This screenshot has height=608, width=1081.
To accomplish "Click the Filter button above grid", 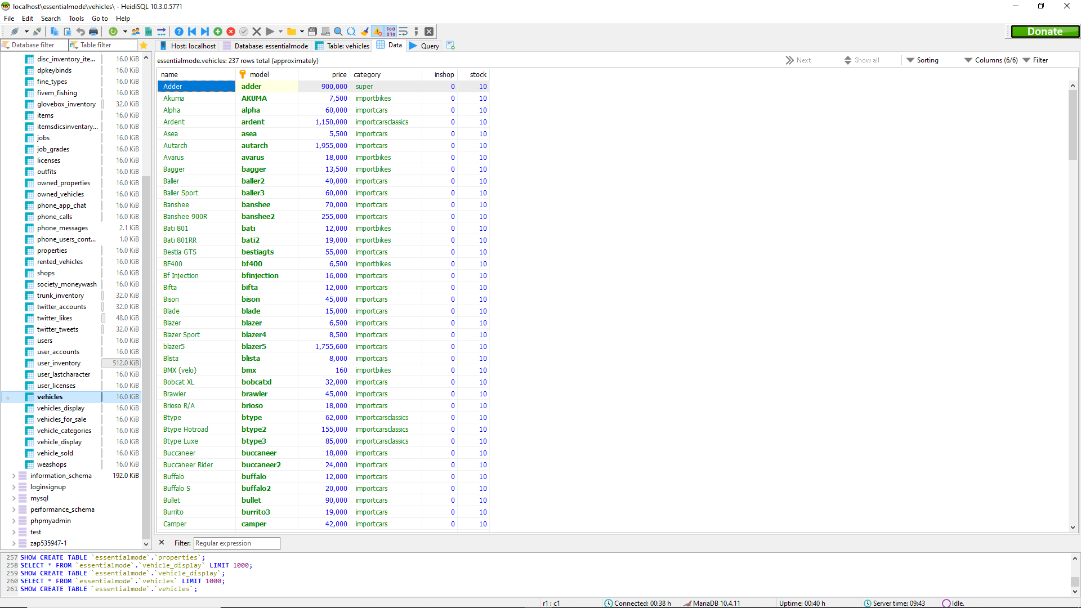I will tap(1035, 60).
